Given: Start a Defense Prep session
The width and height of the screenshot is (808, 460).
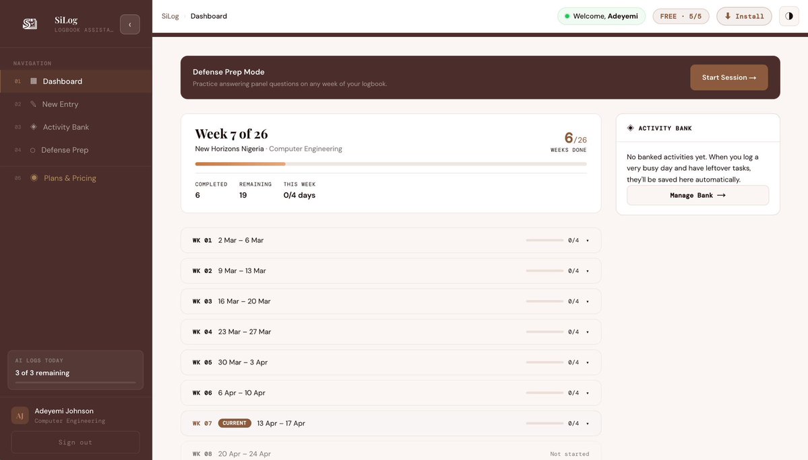Looking at the screenshot, I should tap(728, 77).
